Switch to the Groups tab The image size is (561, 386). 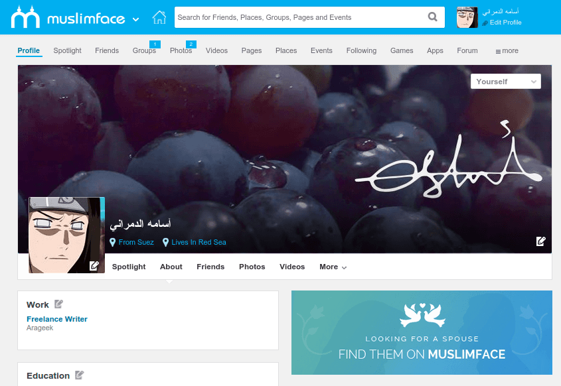(144, 51)
